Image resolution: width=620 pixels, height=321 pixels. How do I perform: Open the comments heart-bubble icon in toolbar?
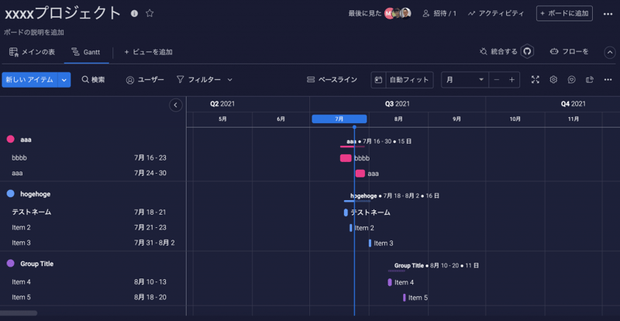(572, 80)
